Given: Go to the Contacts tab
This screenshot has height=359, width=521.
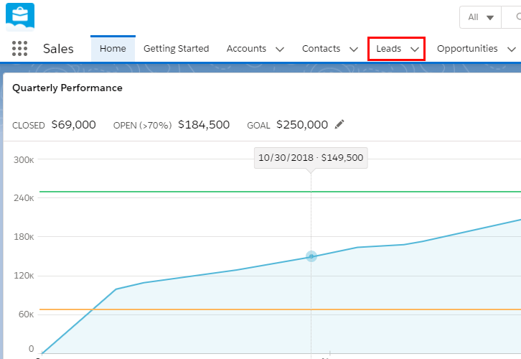Looking at the screenshot, I should [321, 49].
